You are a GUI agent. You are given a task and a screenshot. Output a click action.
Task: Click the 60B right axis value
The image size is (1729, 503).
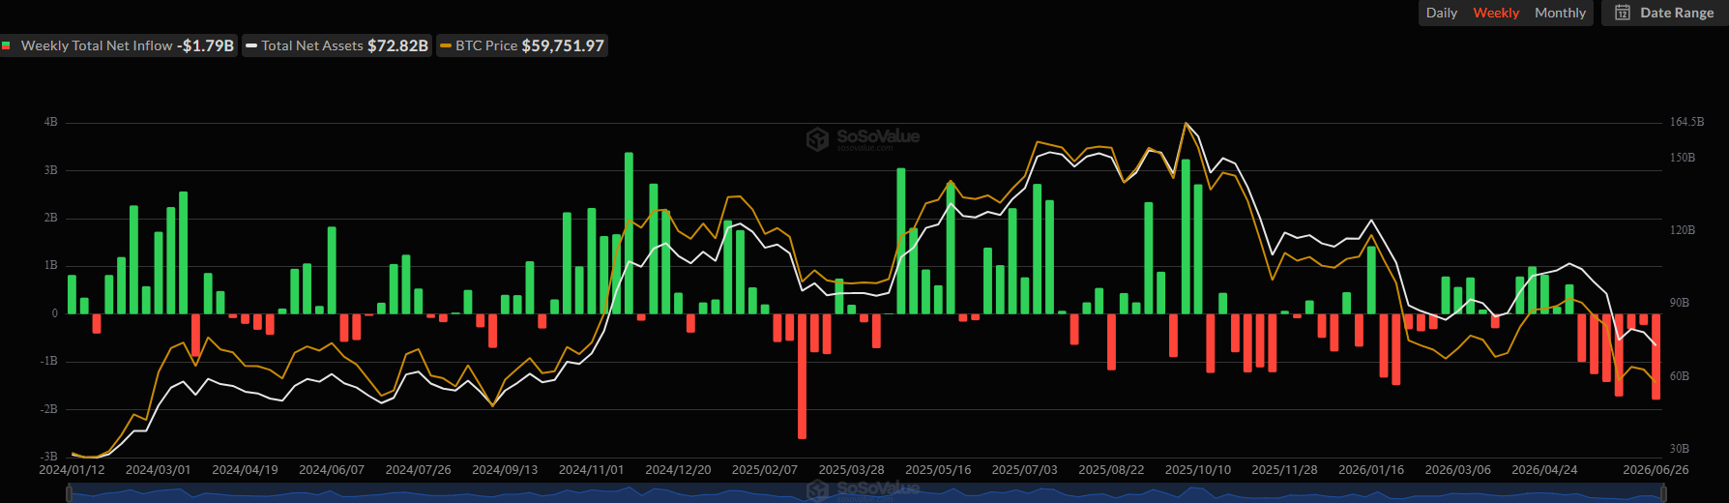1680,376
